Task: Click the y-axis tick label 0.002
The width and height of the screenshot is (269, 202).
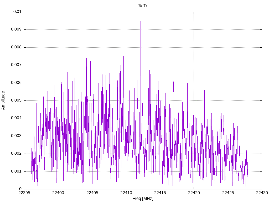Action: [x=16, y=154]
